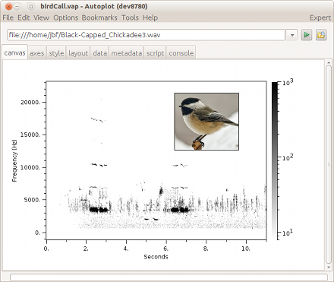334x282 pixels.
Task: Open the file browse folder icon
Action: pos(321,35)
